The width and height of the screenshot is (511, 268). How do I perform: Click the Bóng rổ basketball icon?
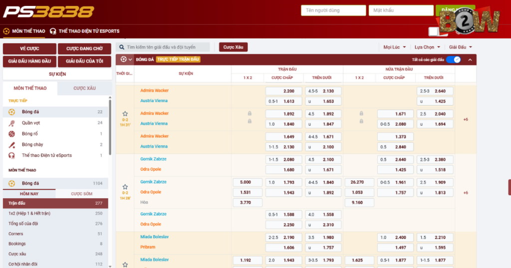pyautogui.click(x=12, y=134)
